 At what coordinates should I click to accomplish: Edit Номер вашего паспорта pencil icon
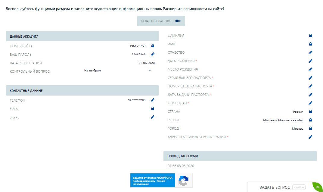pos(310,86)
